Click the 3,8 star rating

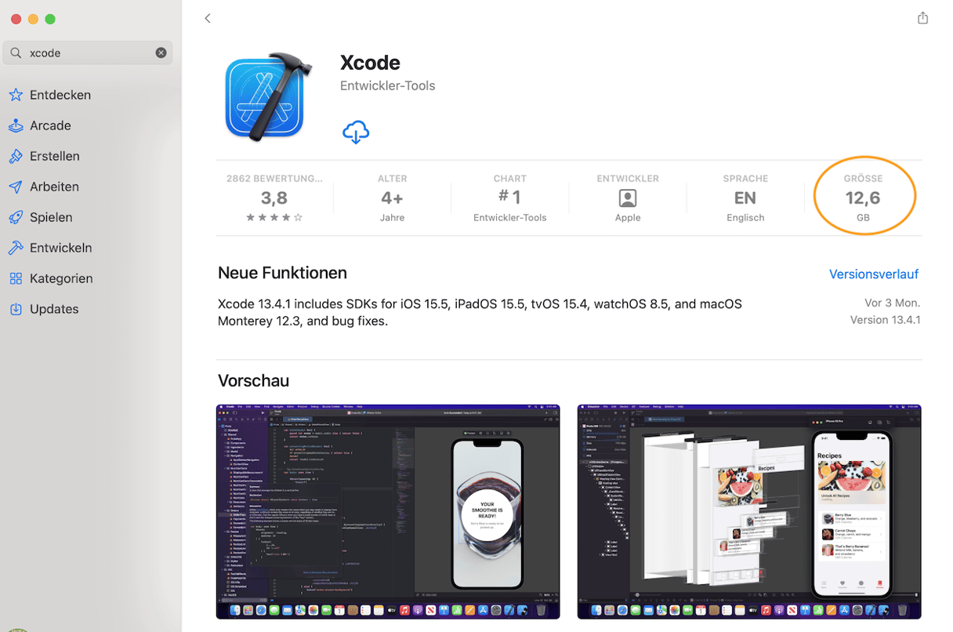274,198
